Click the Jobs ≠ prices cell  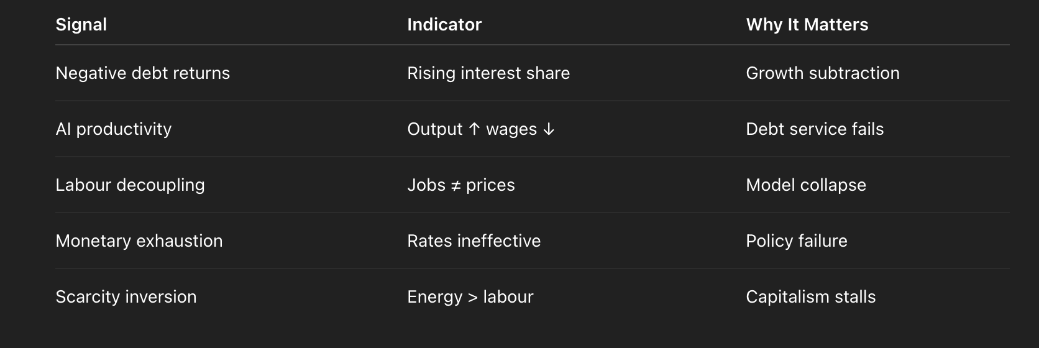coord(460,185)
